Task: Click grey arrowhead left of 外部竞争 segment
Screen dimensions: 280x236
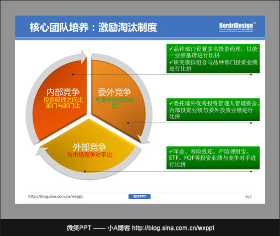Action: click(x=41, y=152)
